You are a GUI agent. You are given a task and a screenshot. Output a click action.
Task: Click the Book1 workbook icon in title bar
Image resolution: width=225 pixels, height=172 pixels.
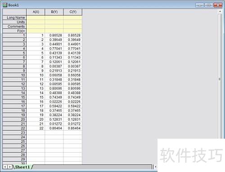(5, 5)
